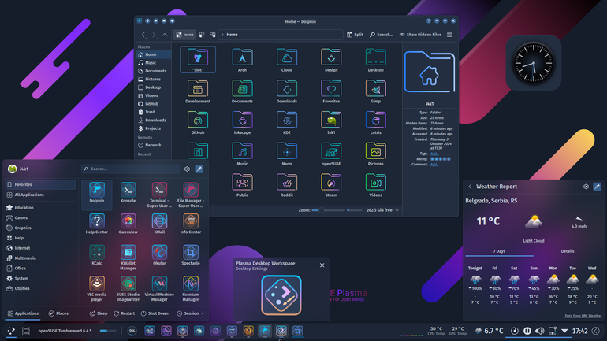The height and width of the screenshot is (341, 607).
Task: Click Search button in Dolphin toolbar
Action: coord(382,35)
